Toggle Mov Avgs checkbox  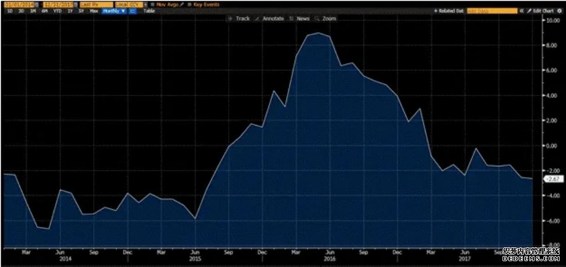coord(153,5)
